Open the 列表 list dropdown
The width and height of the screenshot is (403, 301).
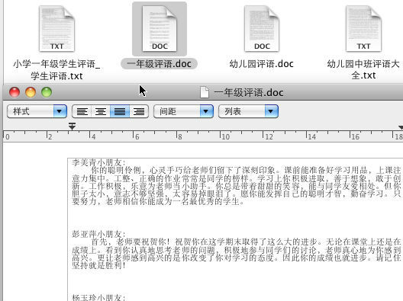click(x=248, y=111)
